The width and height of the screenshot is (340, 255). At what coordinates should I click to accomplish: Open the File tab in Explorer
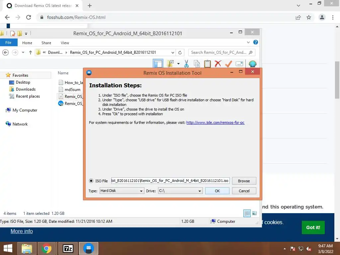pos(8,42)
